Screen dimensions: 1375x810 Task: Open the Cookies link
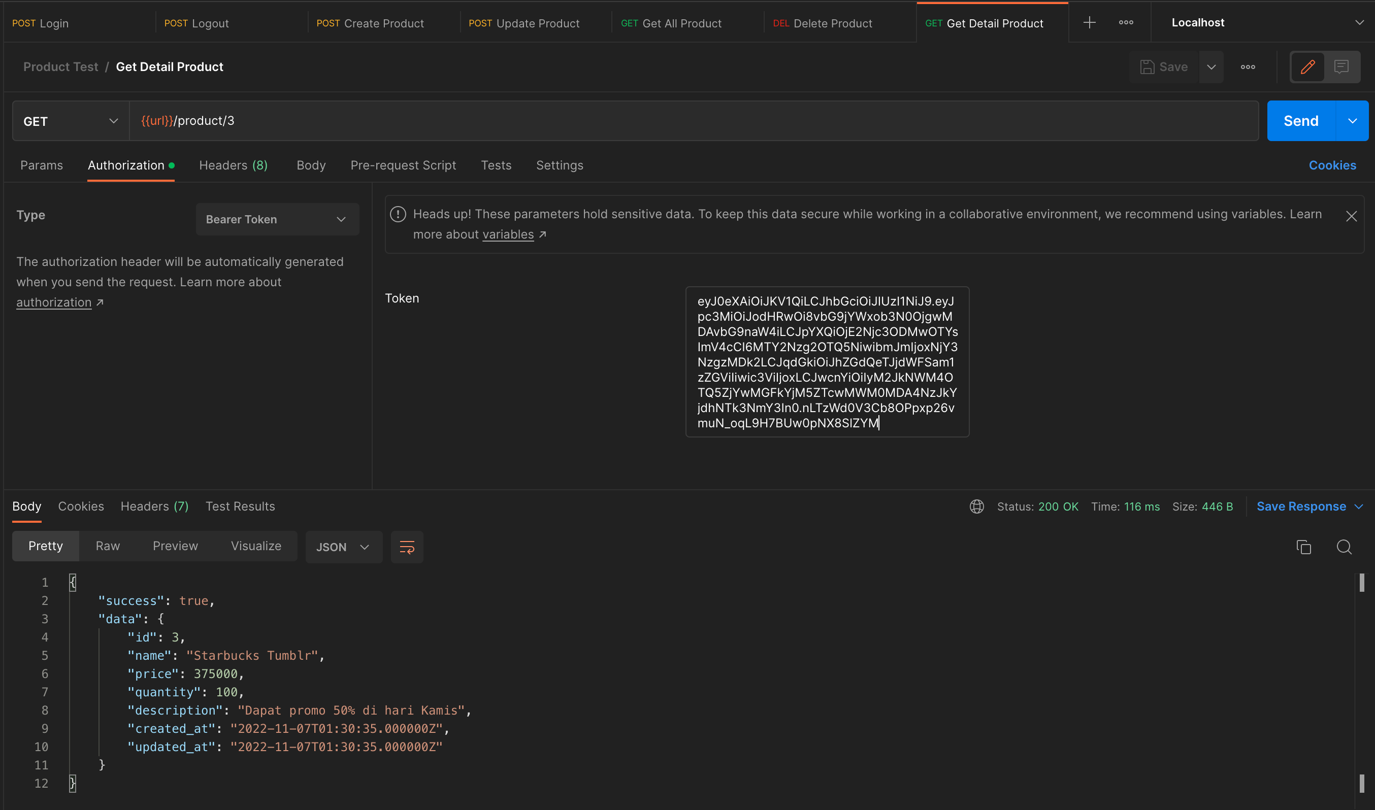[1332, 165]
